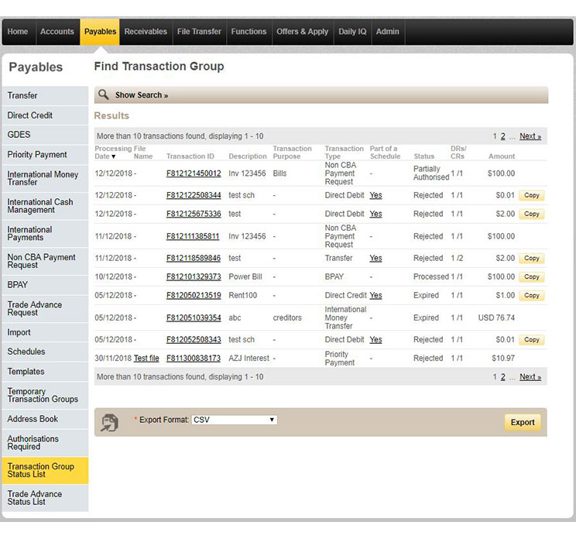Open Priority Payment in sidebar
This screenshot has width=576, height=539.
click(45, 155)
